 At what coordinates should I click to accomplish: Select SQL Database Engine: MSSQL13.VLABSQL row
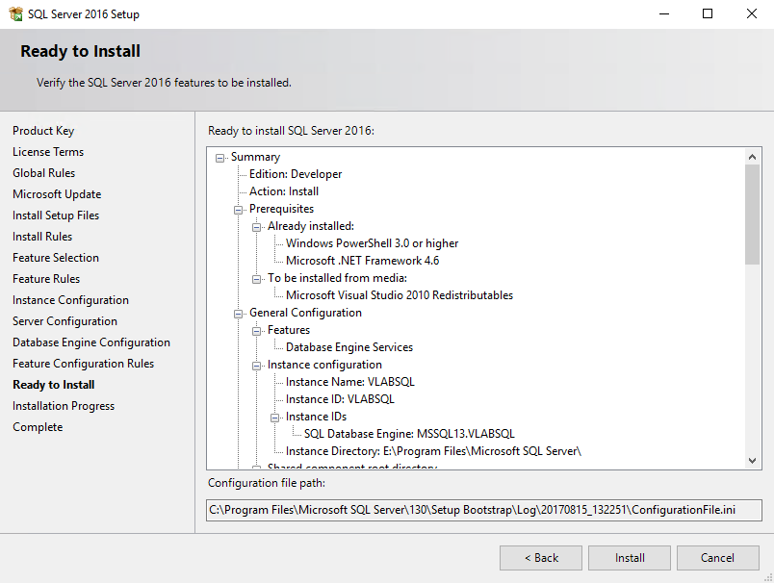pyautogui.click(x=409, y=434)
